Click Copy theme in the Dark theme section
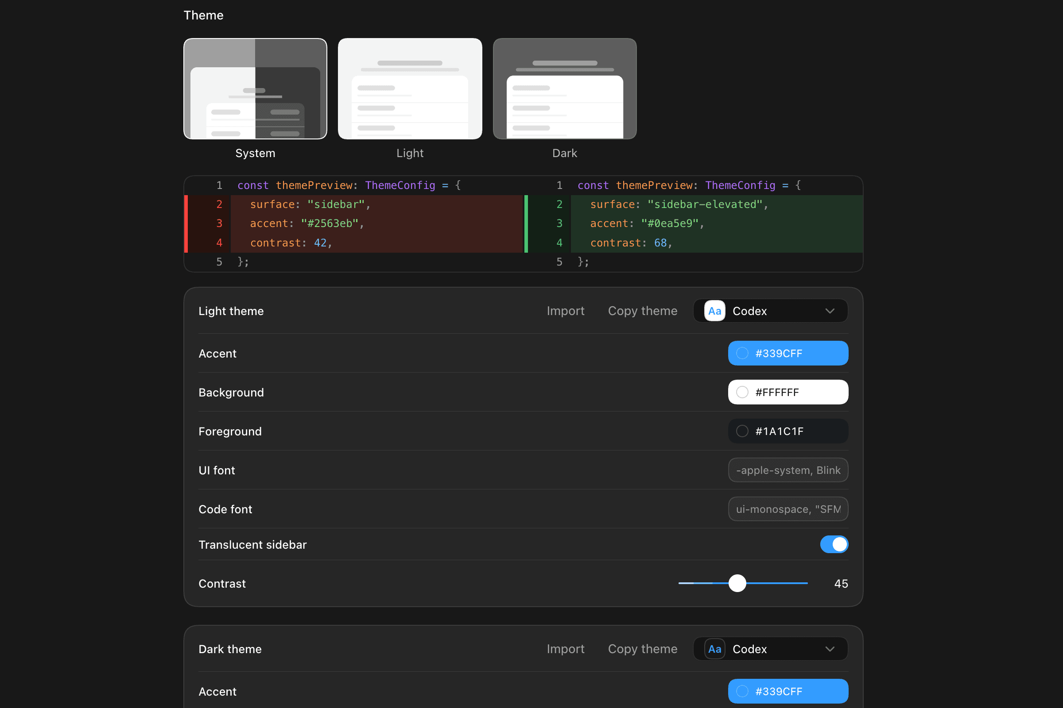Image resolution: width=1063 pixels, height=708 pixels. 642,649
